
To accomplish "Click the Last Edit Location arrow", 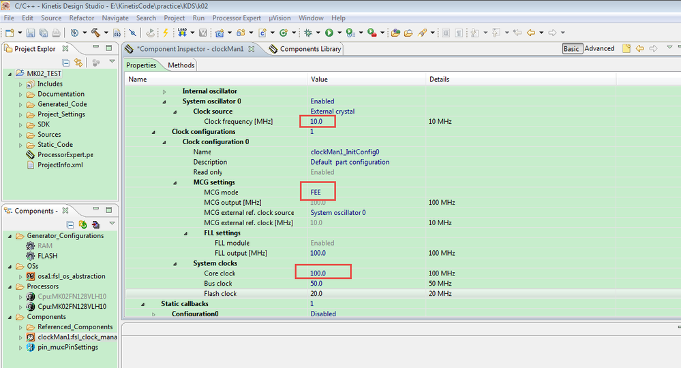I will [517, 33].
